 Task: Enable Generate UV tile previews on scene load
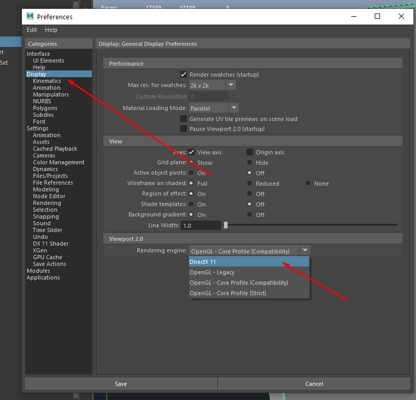(183, 118)
